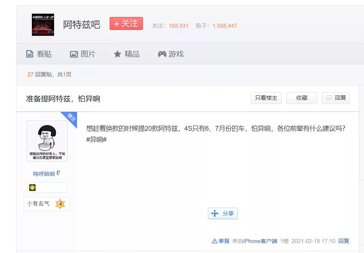Click the 回复 link at the bottom right

(x=344, y=240)
